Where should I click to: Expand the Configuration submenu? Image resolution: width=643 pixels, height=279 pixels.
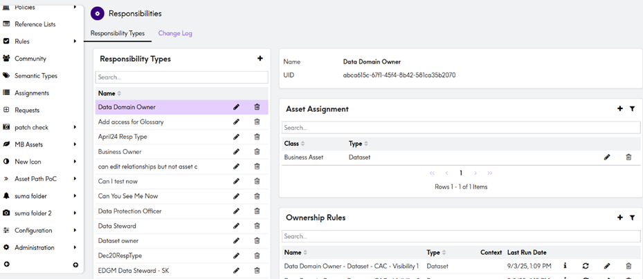pos(75,231)
